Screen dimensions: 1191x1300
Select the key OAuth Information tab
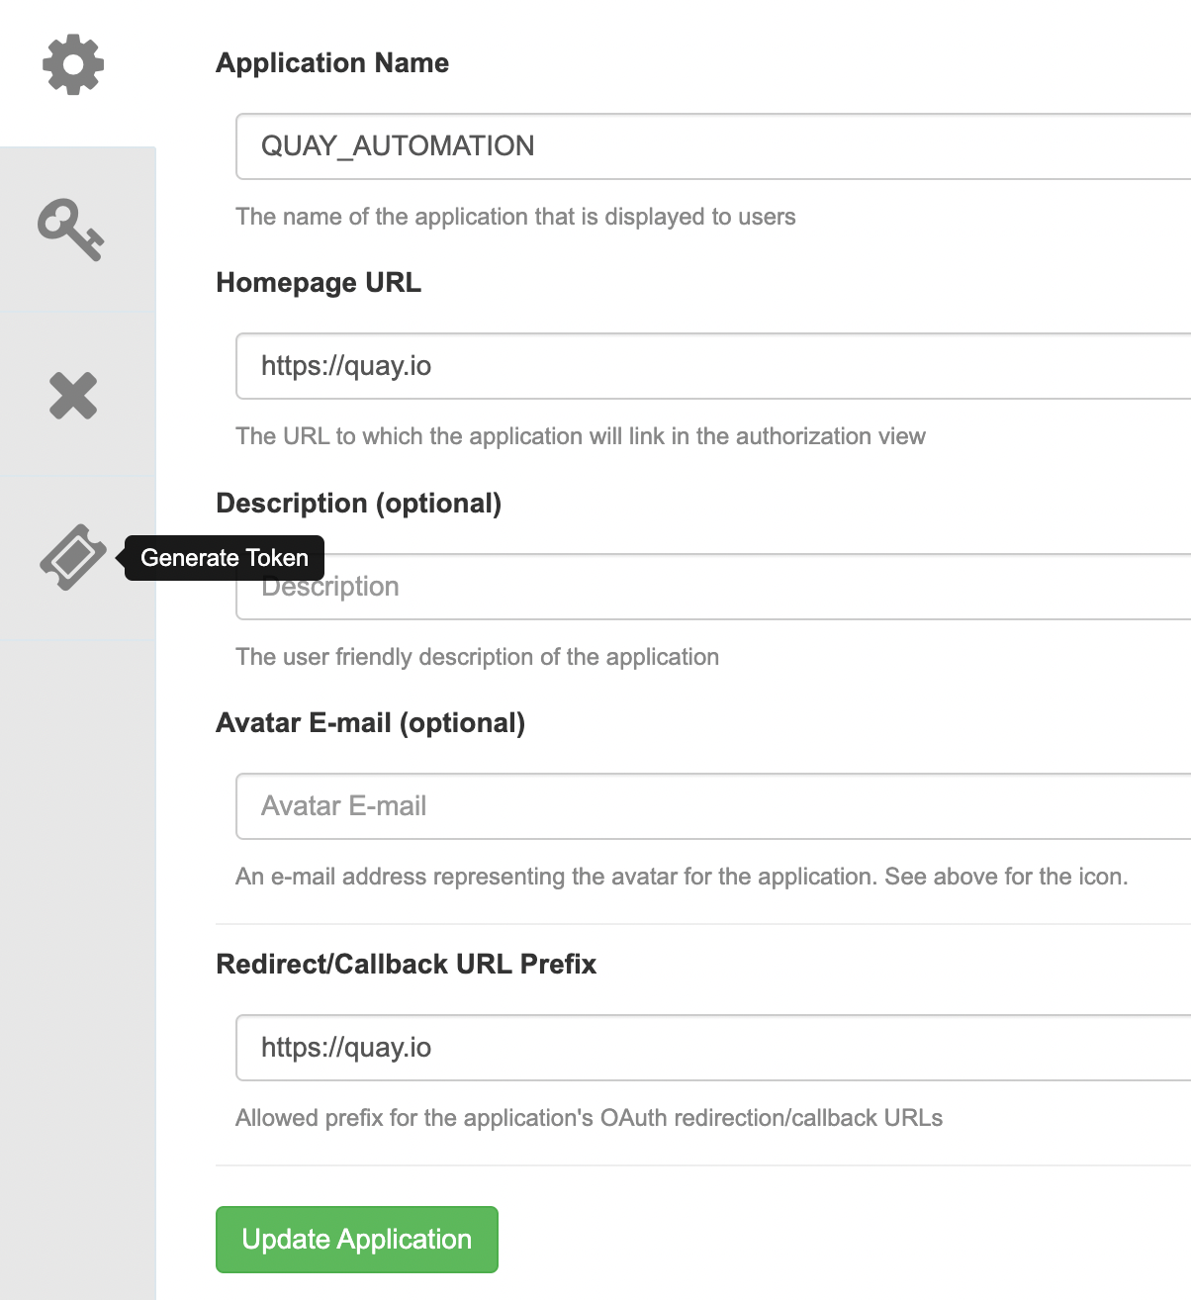click(x=71, y=230)
